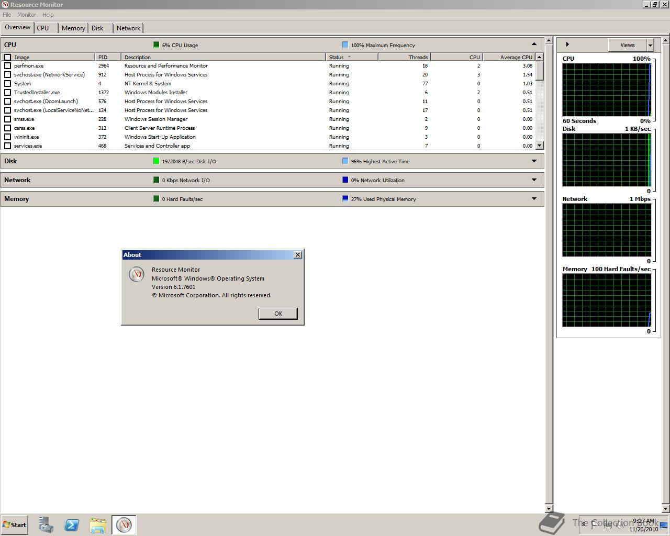Tick the checkbox for TrustedInstaller.exe

click(x=8, y=93)
